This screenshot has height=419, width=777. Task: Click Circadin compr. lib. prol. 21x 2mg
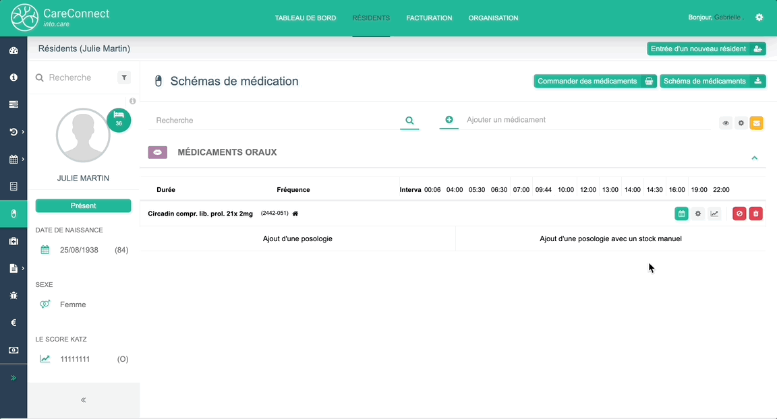point(200,214)
